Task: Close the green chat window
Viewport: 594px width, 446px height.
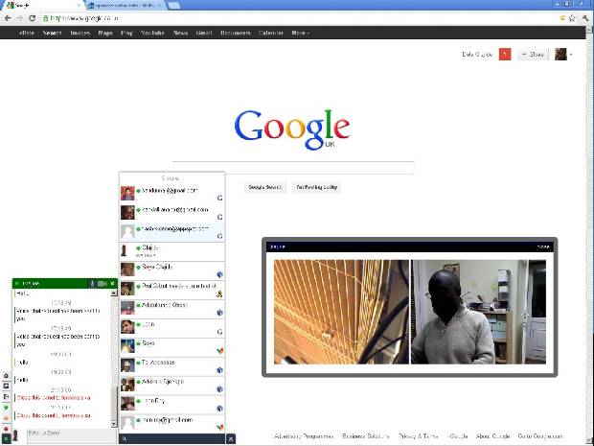Action: (x=112, y=283)
